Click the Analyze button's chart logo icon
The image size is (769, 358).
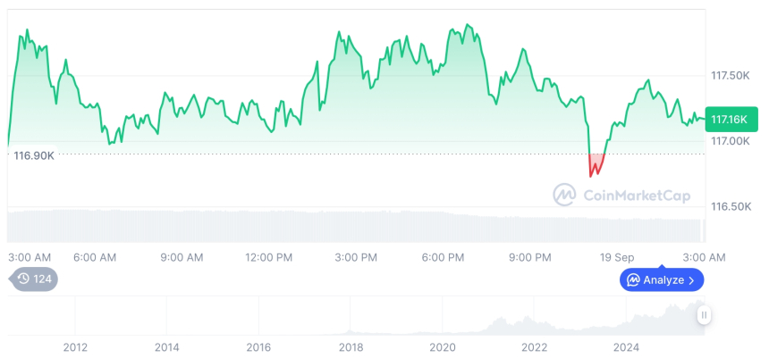pyautogui.click(x=633, y=280)
